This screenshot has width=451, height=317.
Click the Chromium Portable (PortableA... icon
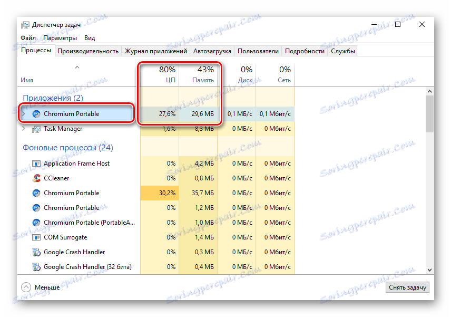click(36, 223)
